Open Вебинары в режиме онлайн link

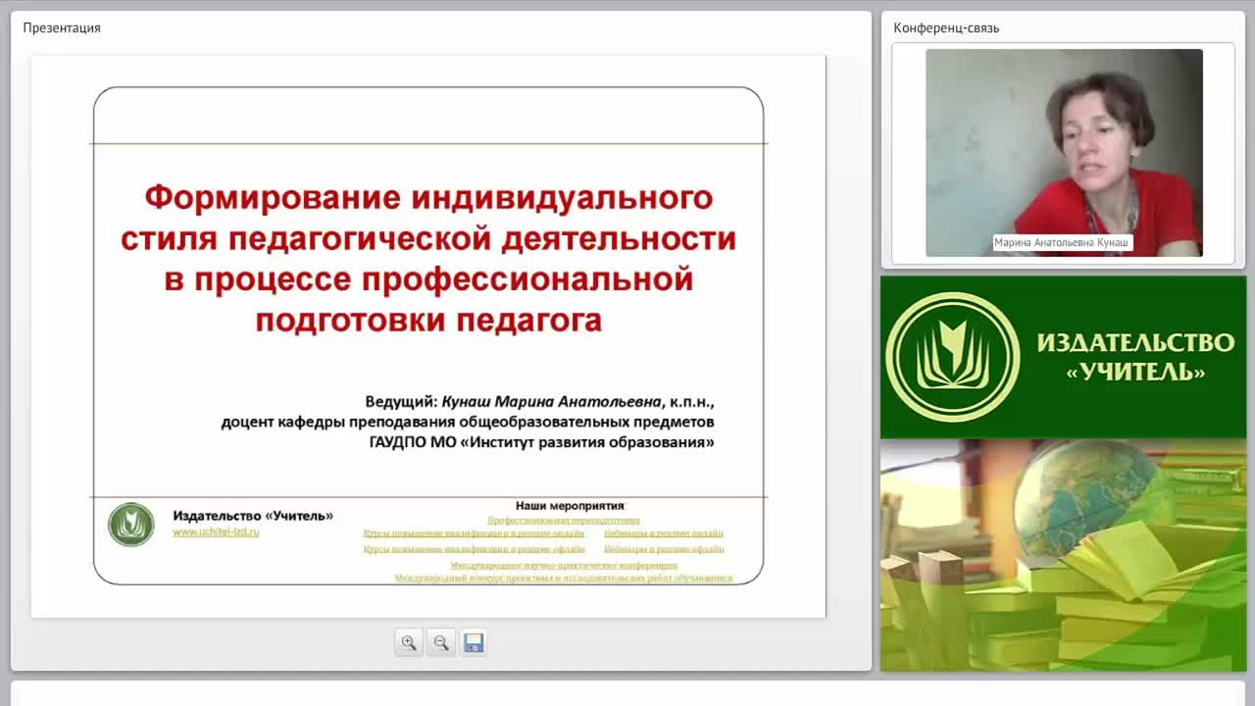[x=664, y=534]
